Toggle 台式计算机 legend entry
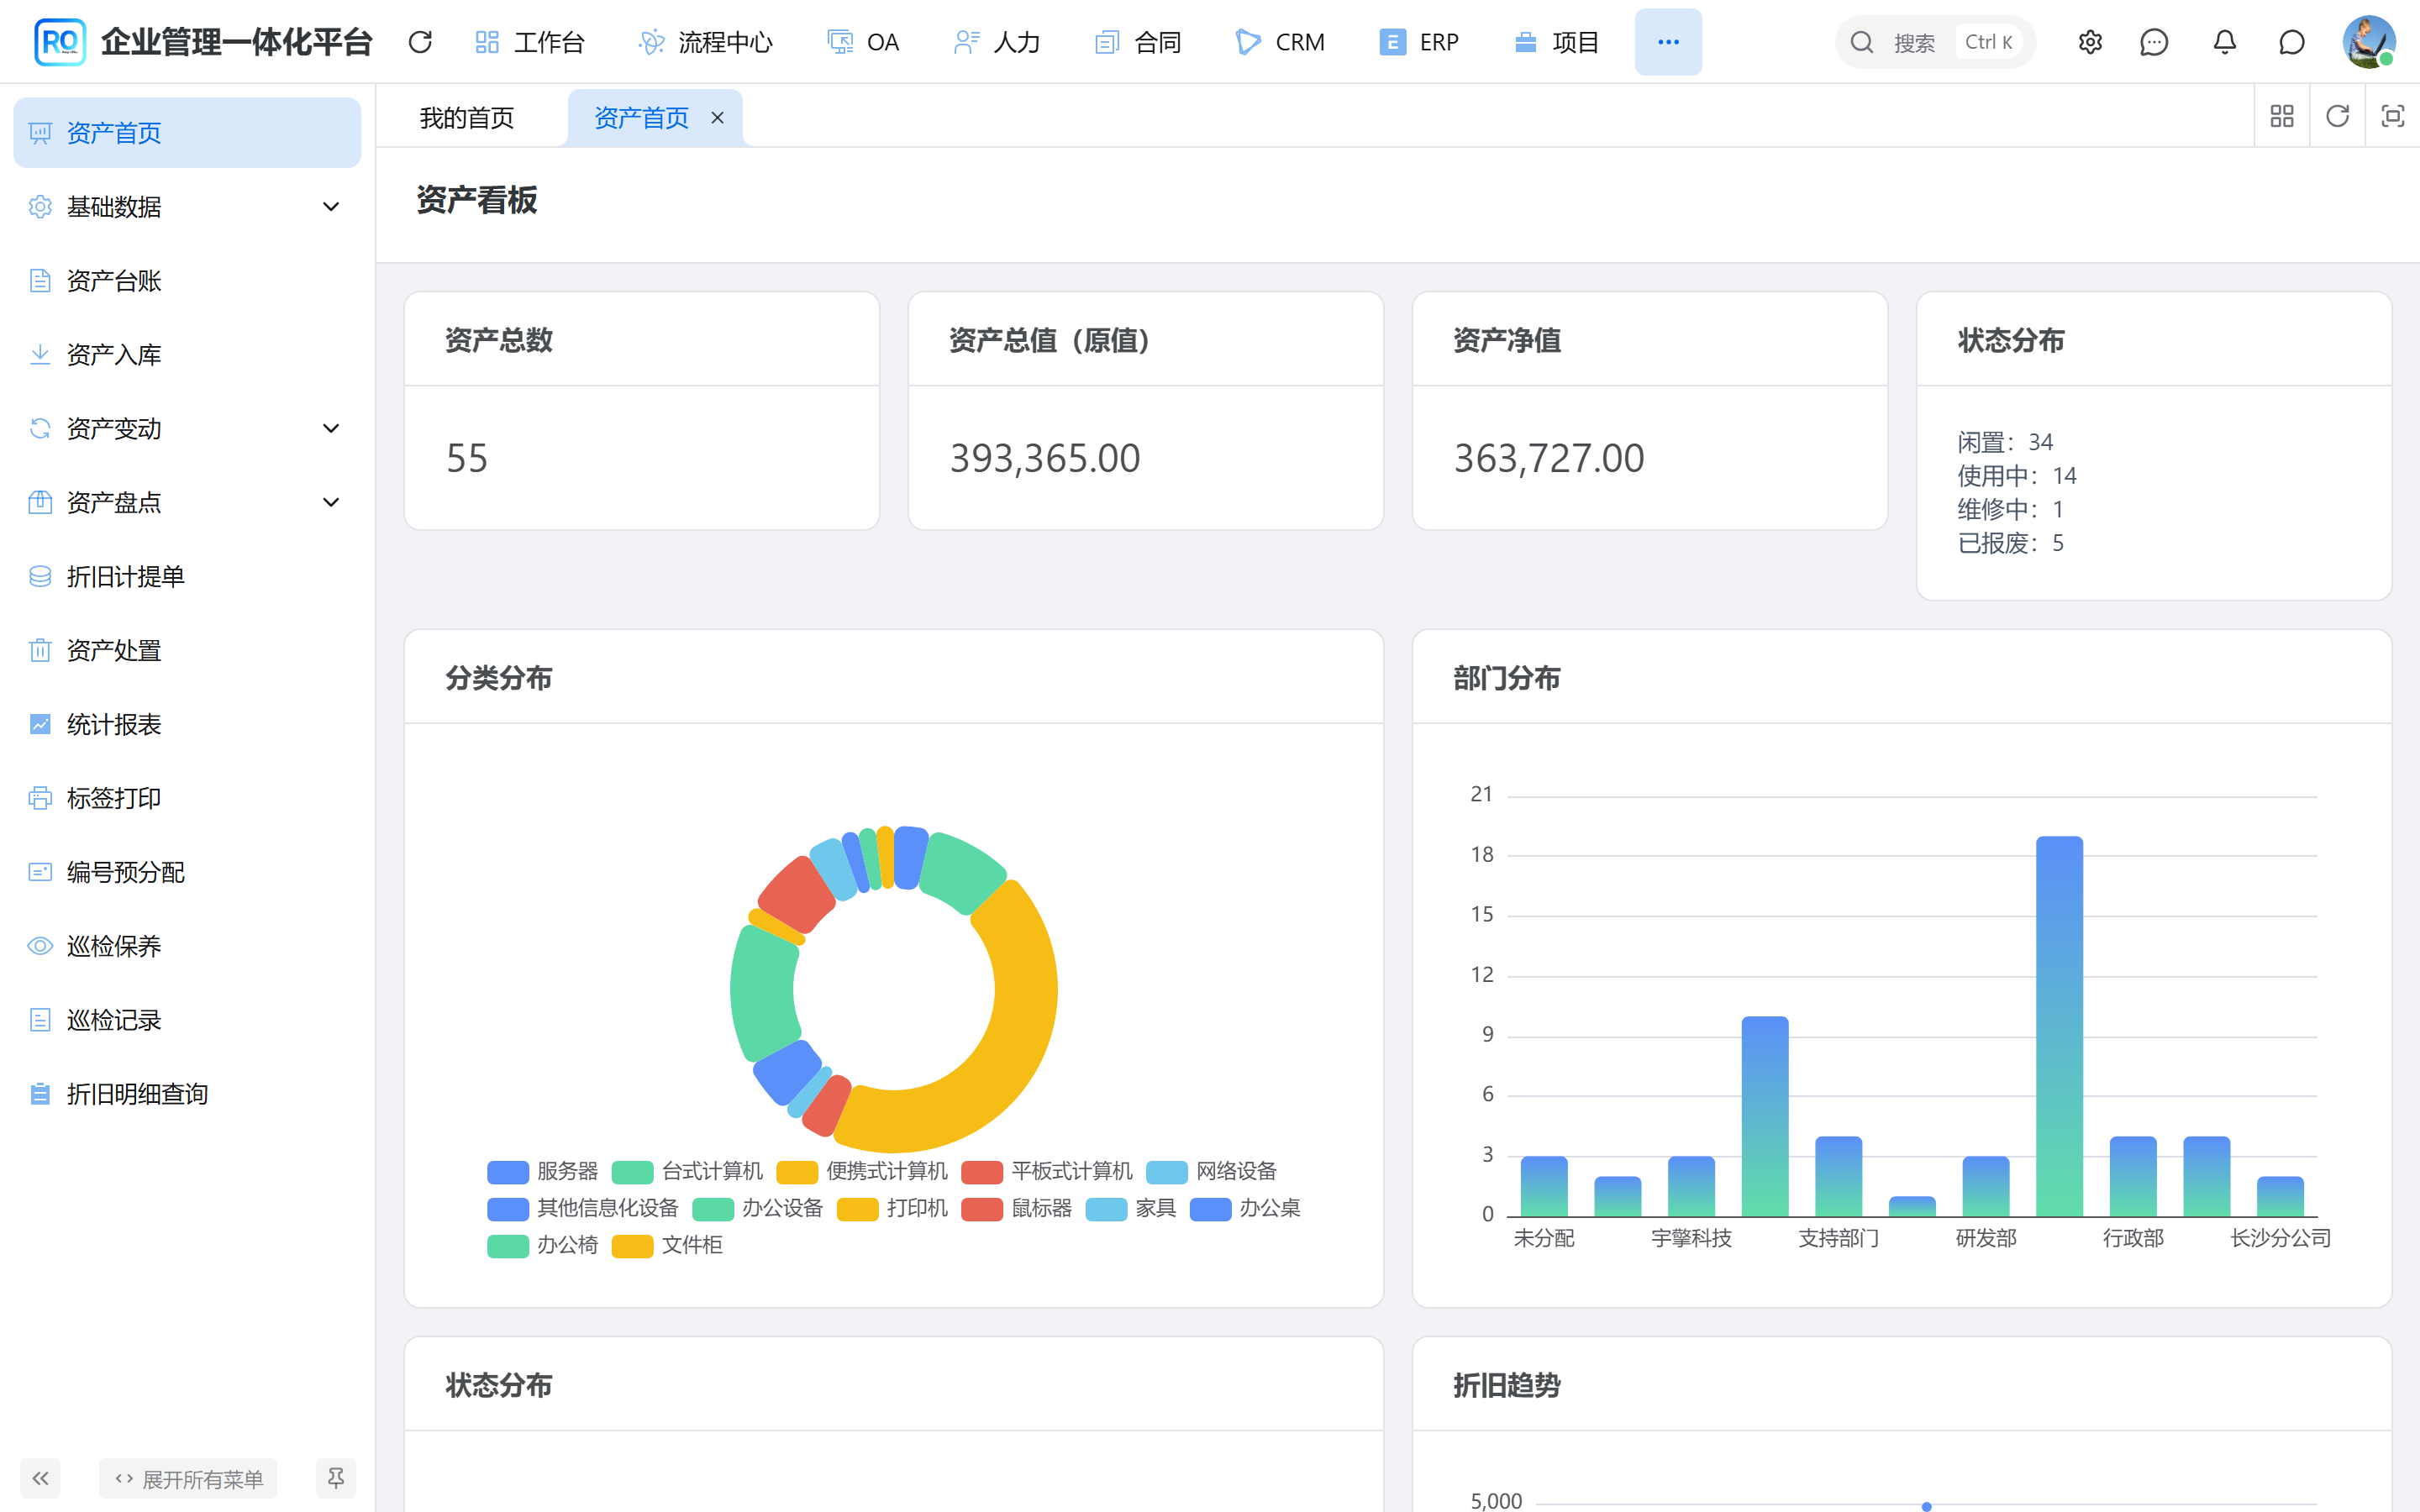Viewport: 2420px width, 1512px height. (687, 1172)
